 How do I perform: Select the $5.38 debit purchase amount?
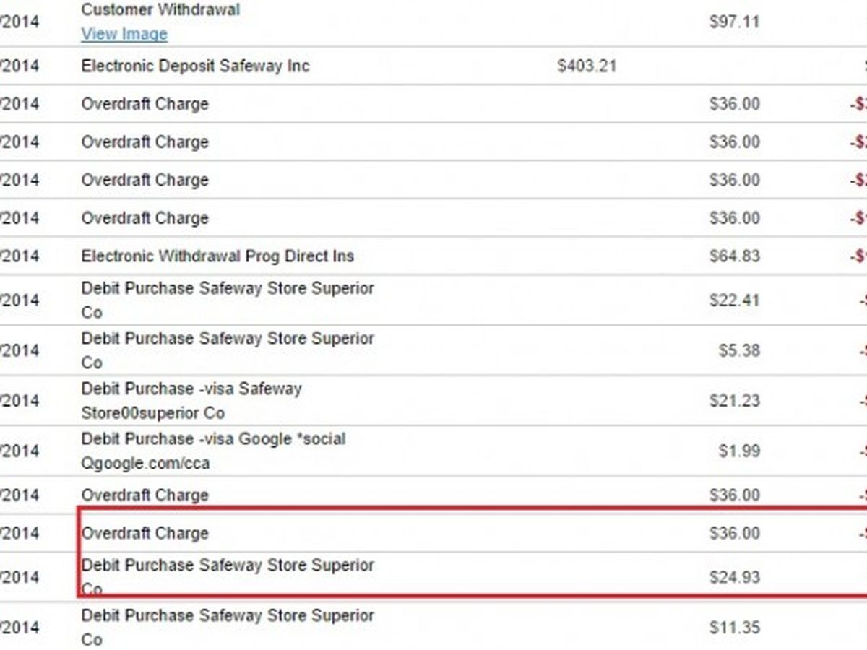click(x=740, y=351)
